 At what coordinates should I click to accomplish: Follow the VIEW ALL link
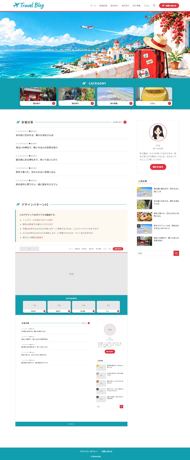(x=117, y=122)
